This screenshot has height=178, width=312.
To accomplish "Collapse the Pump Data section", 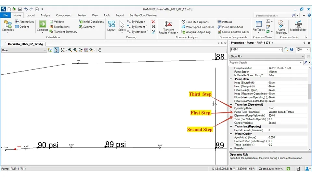I will point(231,79).
